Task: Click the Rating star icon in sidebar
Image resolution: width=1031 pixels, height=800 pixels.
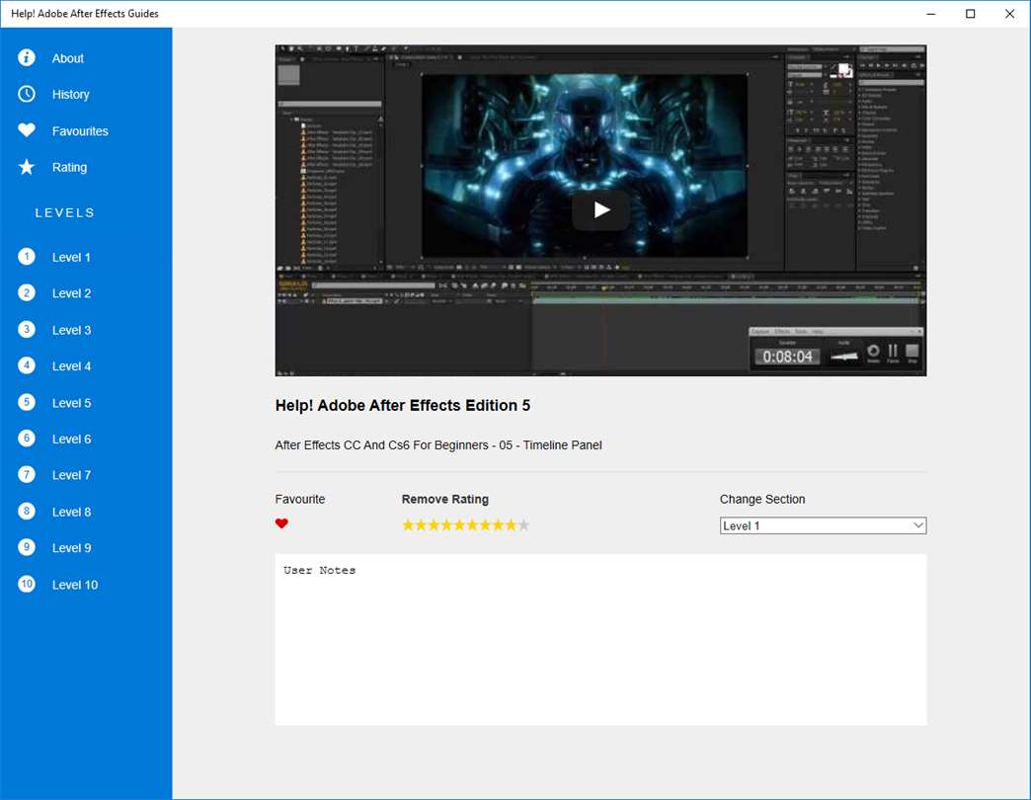Action: pyautogui.click(x=27, y=167)
